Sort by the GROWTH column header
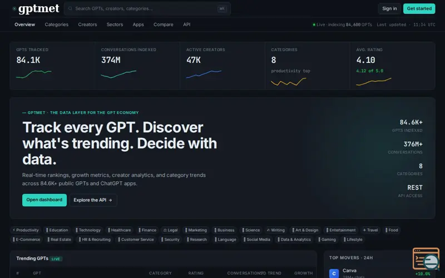Screen dimensions: 445x278 point(303,273)
